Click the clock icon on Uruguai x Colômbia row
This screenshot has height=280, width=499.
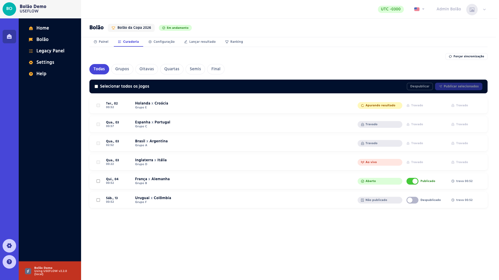tap(453, 200)
